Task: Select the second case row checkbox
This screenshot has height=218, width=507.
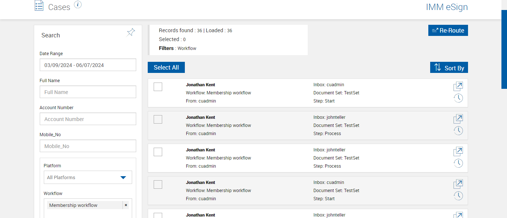Action: [158, 119]
